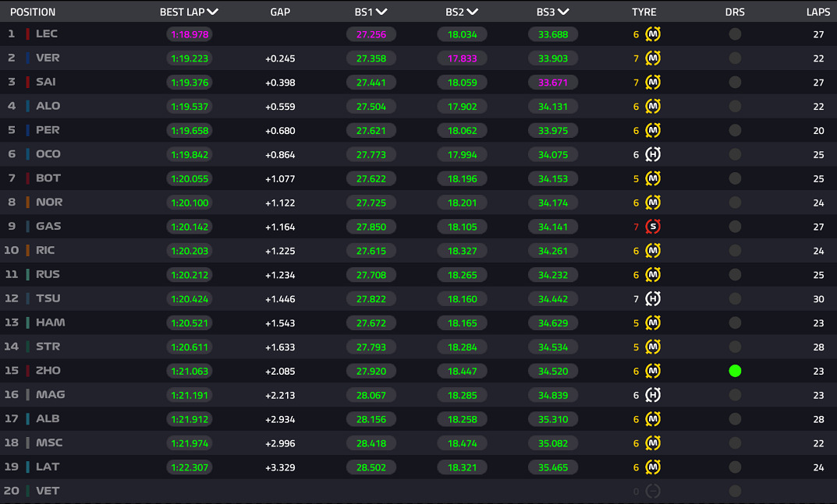Viewport: 837px width, 504px height.
Task: Expand the BEST LAP column dropdown
Action: click(212, 12)
